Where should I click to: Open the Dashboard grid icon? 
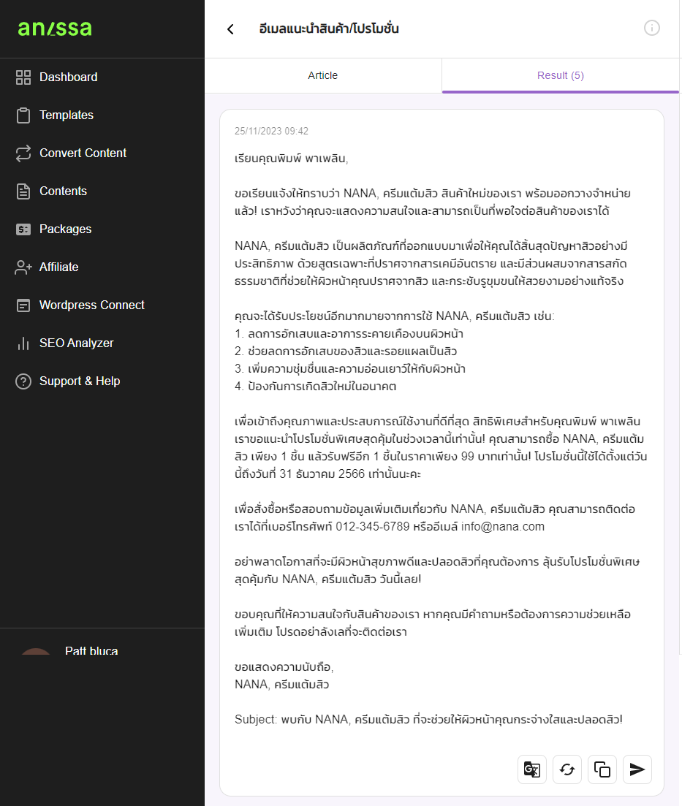pos(23,77)
